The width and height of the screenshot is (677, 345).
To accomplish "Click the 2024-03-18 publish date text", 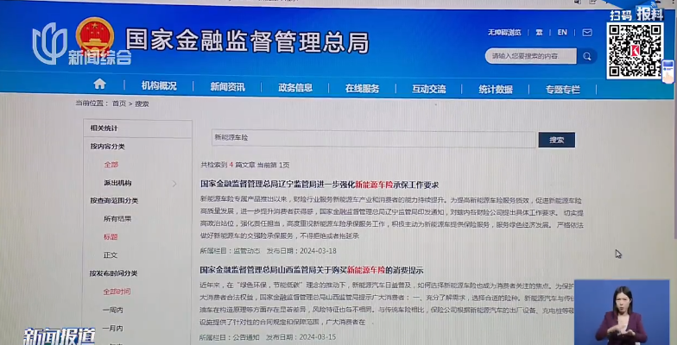I will tap(318, 250).
